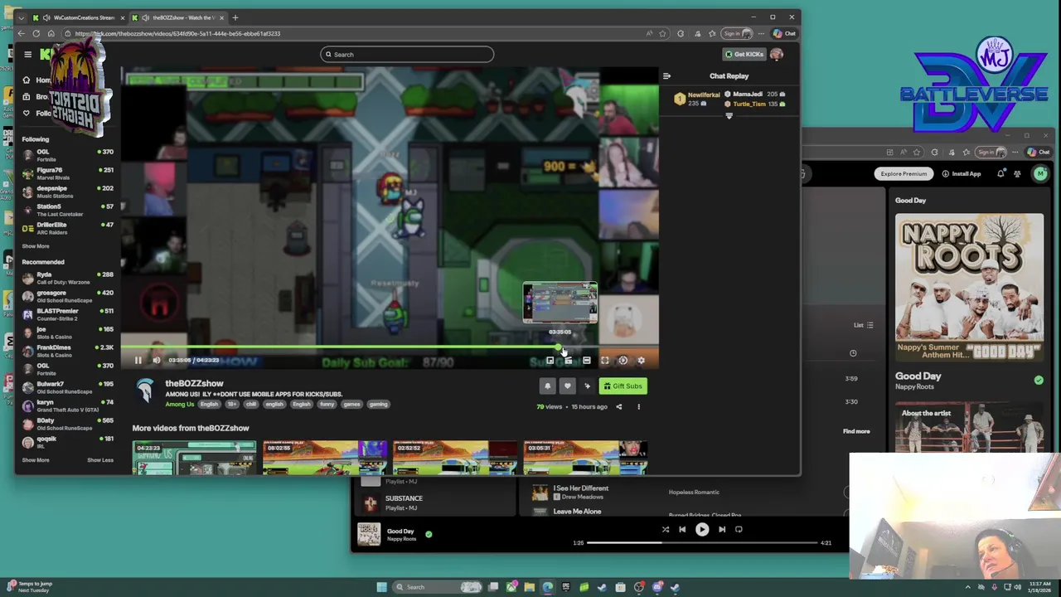Viewport: 1061px width, 597px height.
Task: Click Show More under Following
Action: point(36,246)
